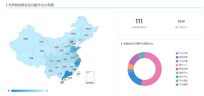Image resolution: width=204 pixels, height=96 pixels.
Task: Click Shandong province on the map
Action: tap(75, 49)
